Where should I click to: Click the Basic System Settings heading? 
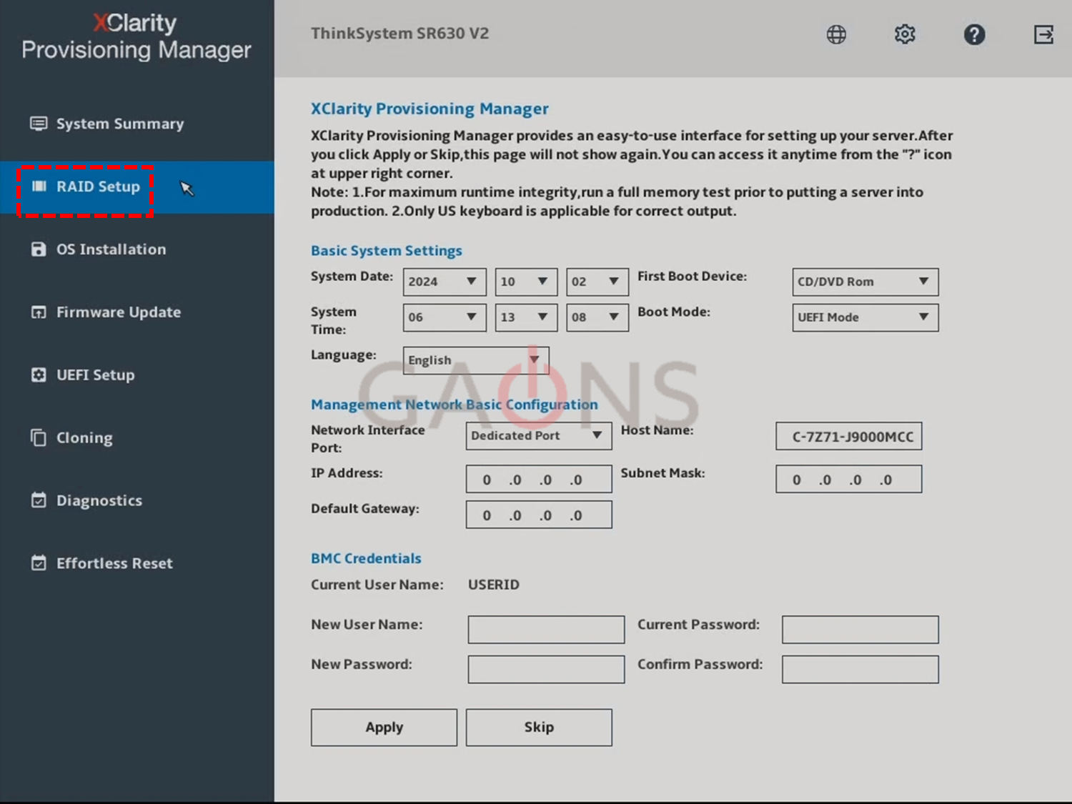pos(387,251)
